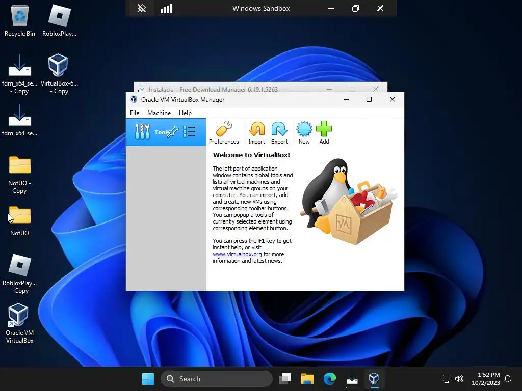Image resolution: width=522 pixels, height=391 pixels.
Task: Follow the www.virtualbox.org link
Action: click(x=237, y=254)
